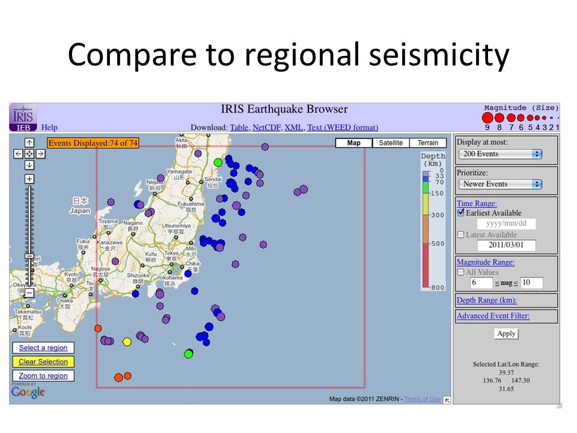This screenshot has height=433, width=577.
Task: Expand the Advanced Event Filter section
Action: tap(493, 316)
